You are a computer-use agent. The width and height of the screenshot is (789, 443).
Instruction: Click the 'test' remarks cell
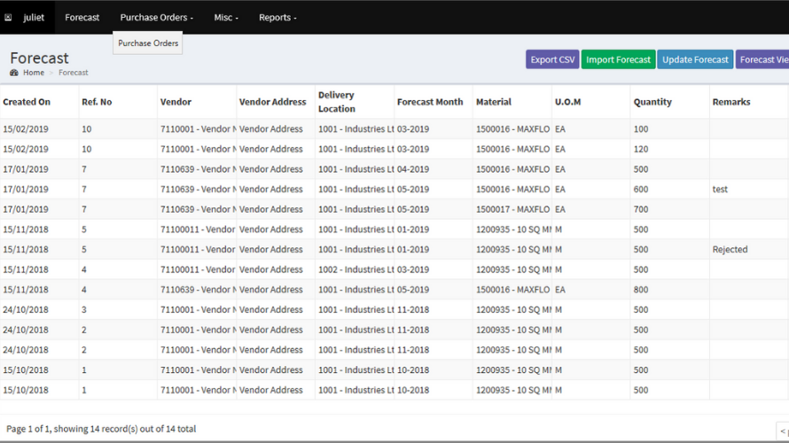(x=748, y=190)
